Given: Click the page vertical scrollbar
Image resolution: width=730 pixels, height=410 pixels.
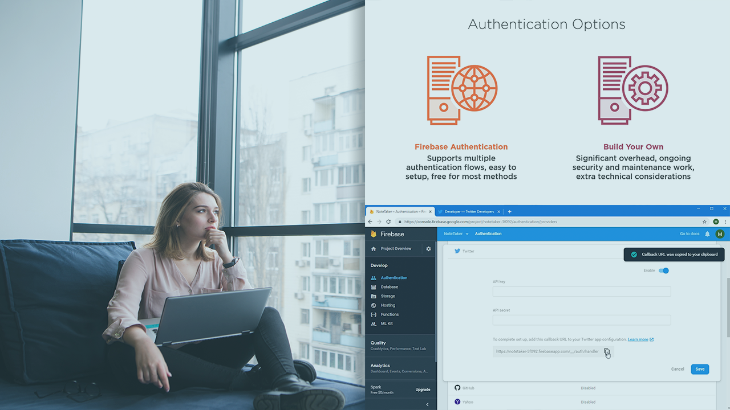Looking at the screenshot, I should [x=728, y=307].
